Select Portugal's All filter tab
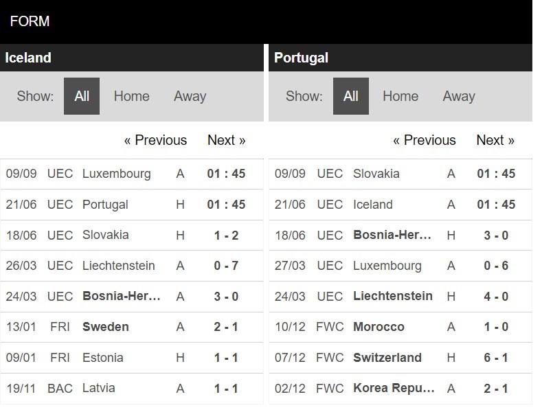This screenshot has width=542, height=412. 351,96
